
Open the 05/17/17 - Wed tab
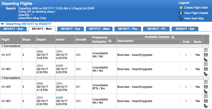[99, 29]
